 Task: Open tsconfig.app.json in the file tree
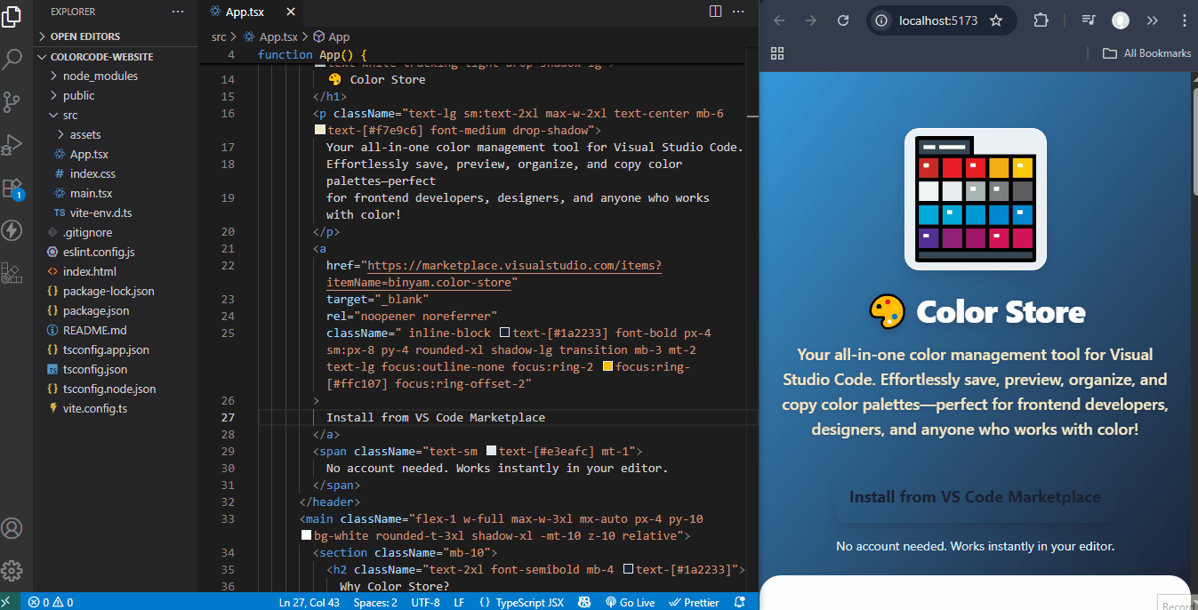click(x=106, y=349)
